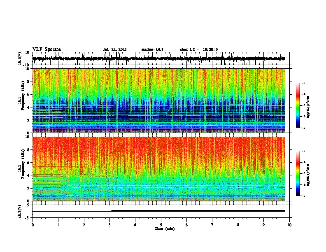Click the time axis tick label "5" under the ch.3 panel
The image size is (326, 252).
(x=161, y=225)
